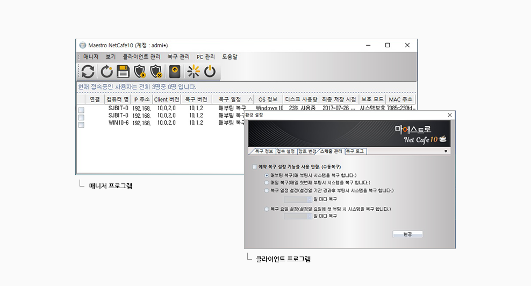Select the 복구 요일 설정 radio option
Viewport: 531px width, 286px height.
pyautogui.click(x=267, y=209)
